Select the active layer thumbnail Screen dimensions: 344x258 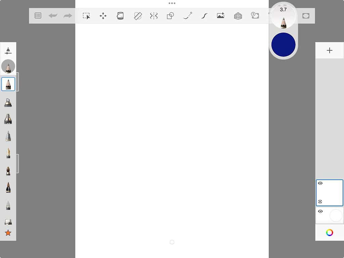pos(329,193)
